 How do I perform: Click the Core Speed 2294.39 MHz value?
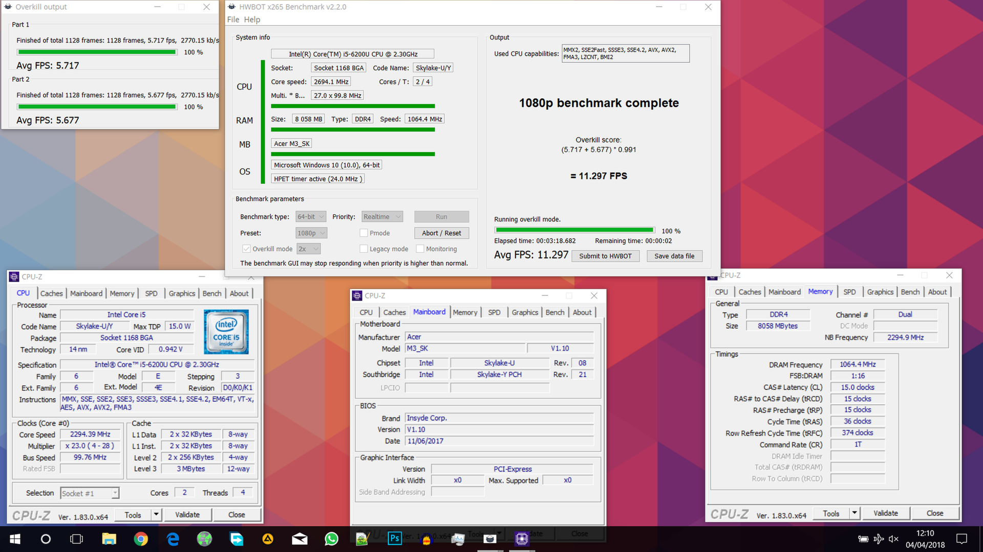click(90, 434)
